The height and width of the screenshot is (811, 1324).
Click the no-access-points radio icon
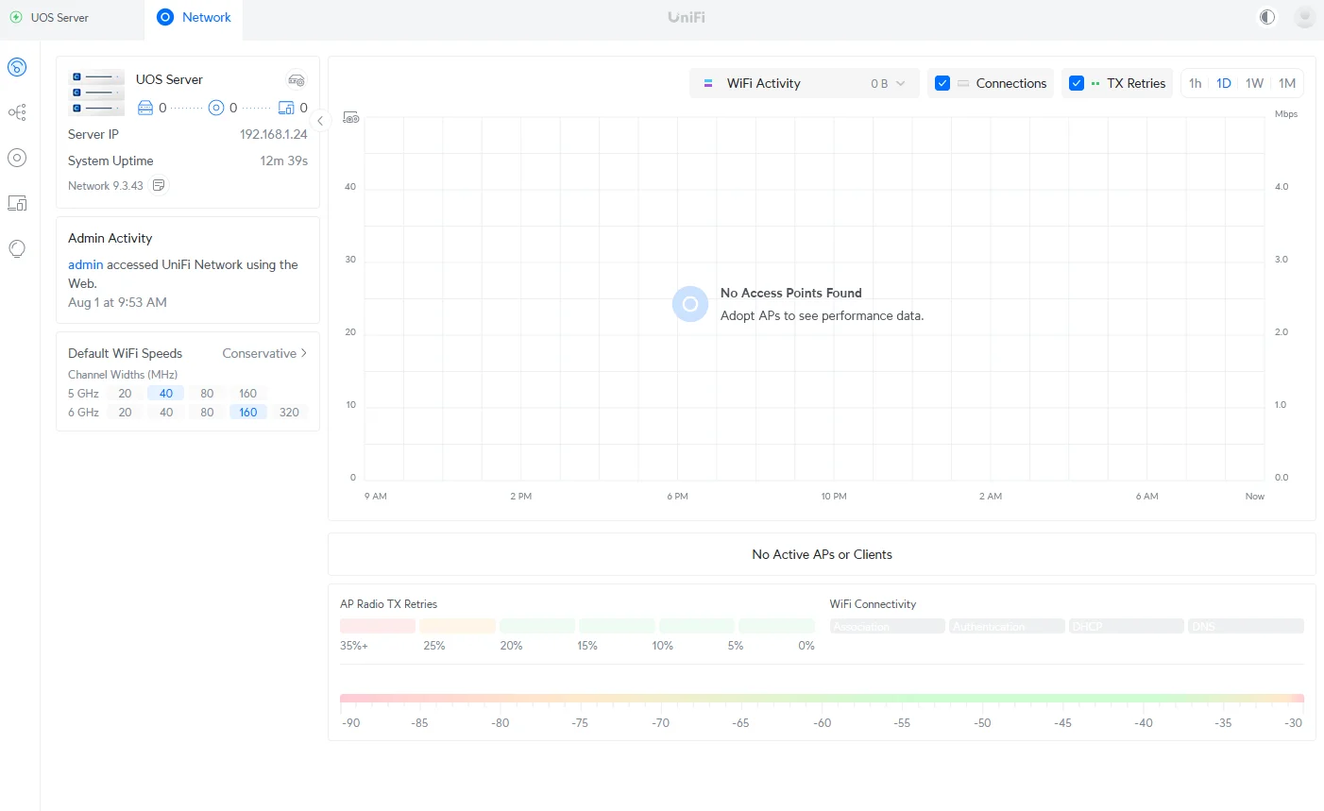click(x=690, y=304)
